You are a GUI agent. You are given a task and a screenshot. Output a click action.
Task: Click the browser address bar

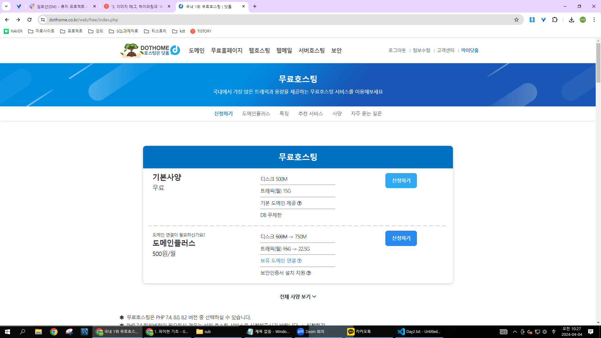[250, 20]
